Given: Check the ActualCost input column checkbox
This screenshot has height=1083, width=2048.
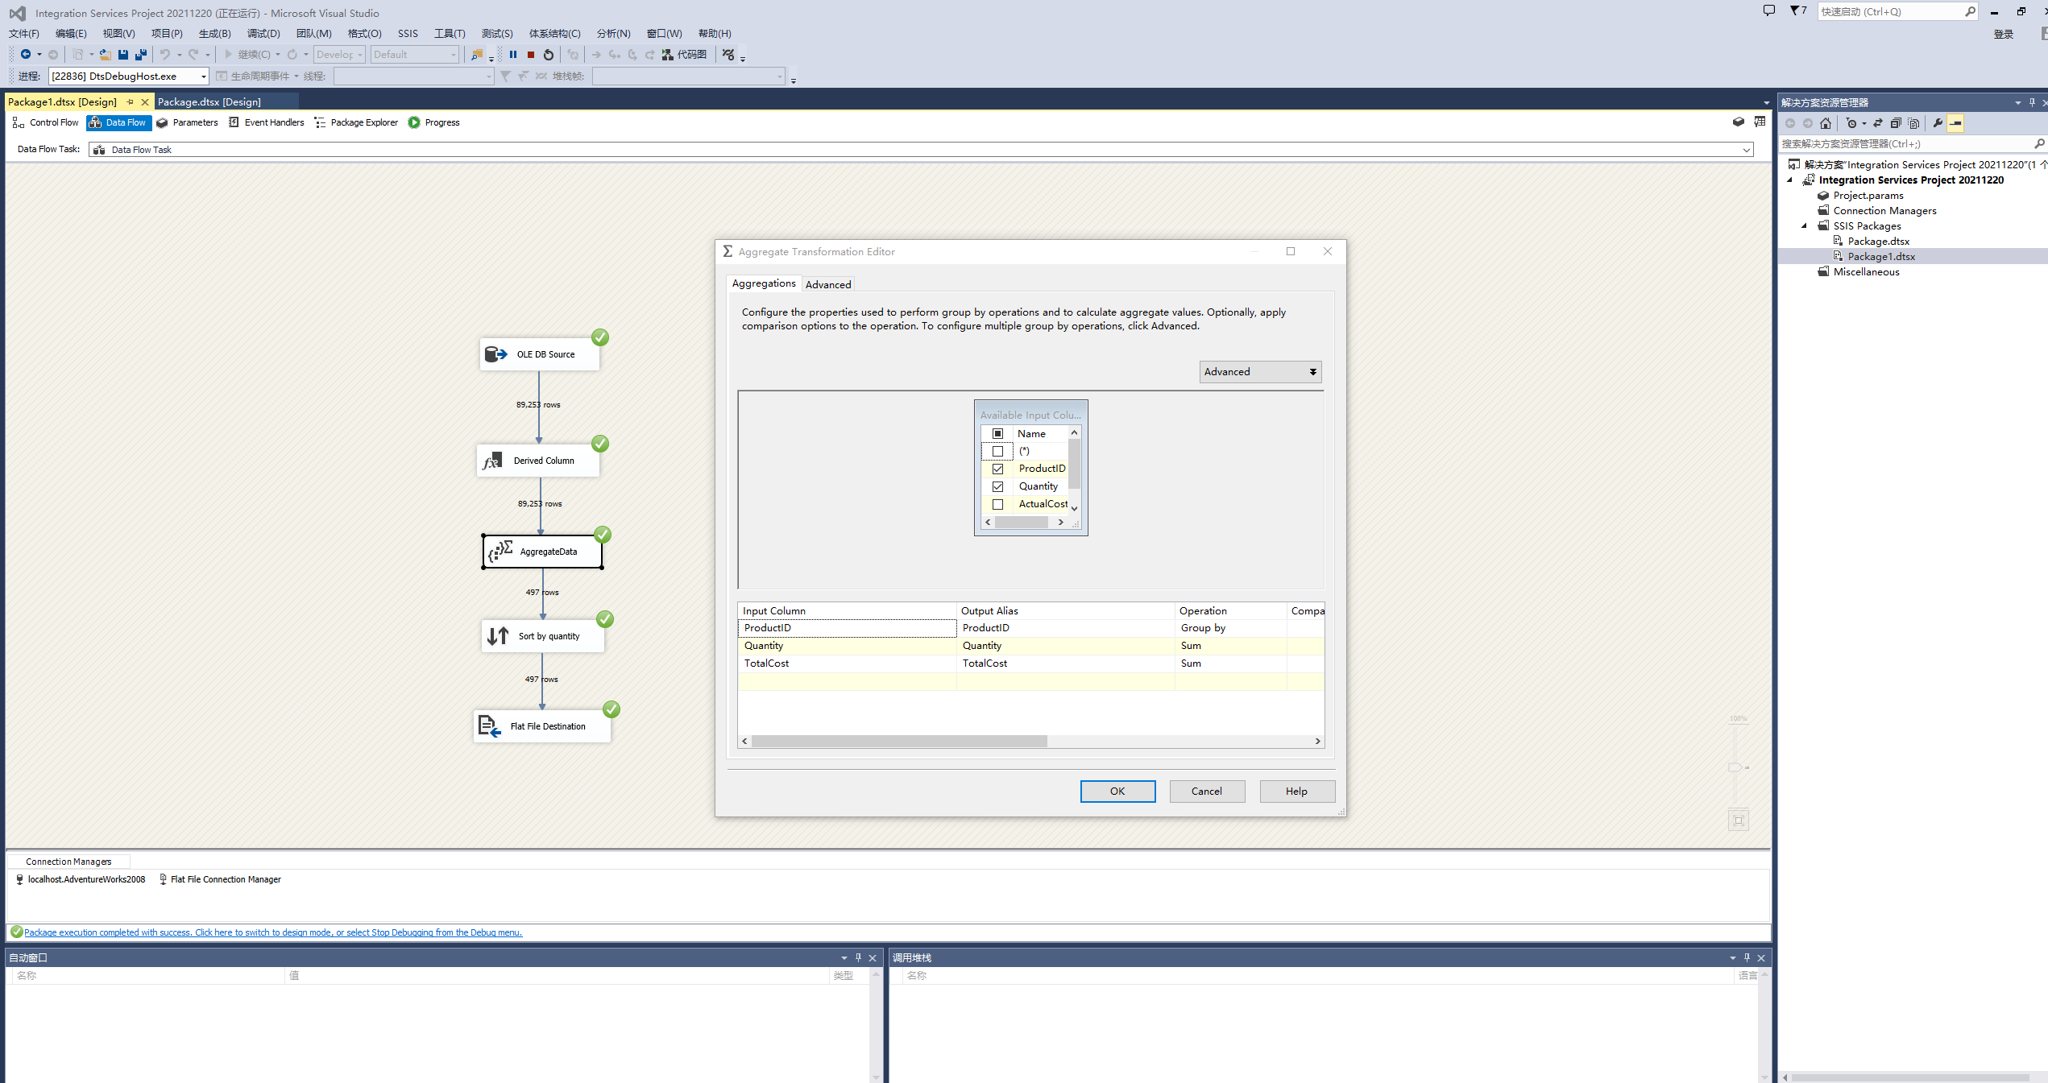Looking at the screenshot, I should pos(997,504).
